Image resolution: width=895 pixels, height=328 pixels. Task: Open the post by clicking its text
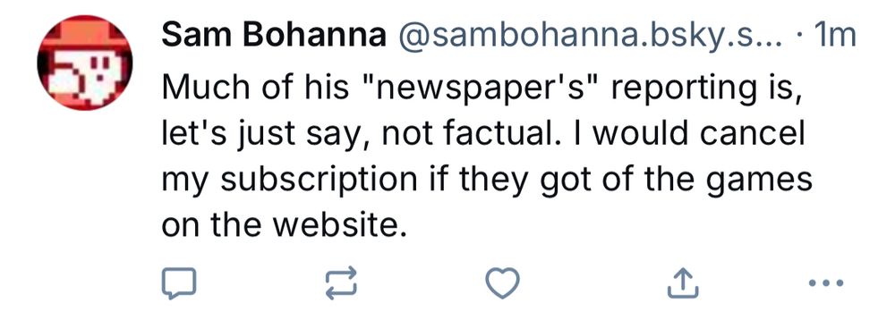click(x=486, y=157)
